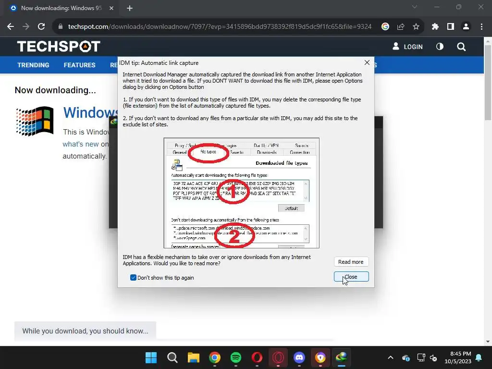
Task: Click the site lock icon in address bar
Action: 61,27
